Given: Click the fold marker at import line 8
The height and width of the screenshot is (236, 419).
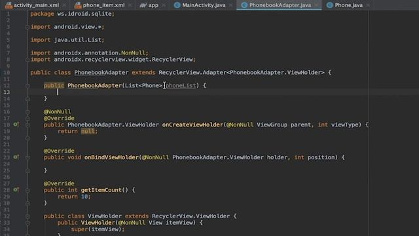Looking at the screenshot, I should tap(27, 60).
